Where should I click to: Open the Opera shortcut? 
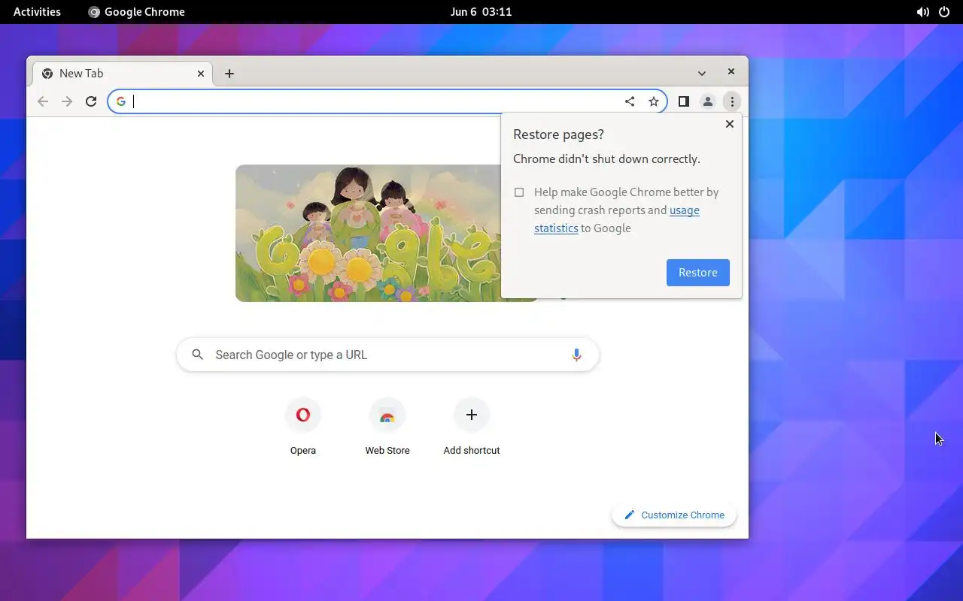coord(303,427)
